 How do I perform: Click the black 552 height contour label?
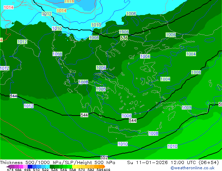point(104,157)
